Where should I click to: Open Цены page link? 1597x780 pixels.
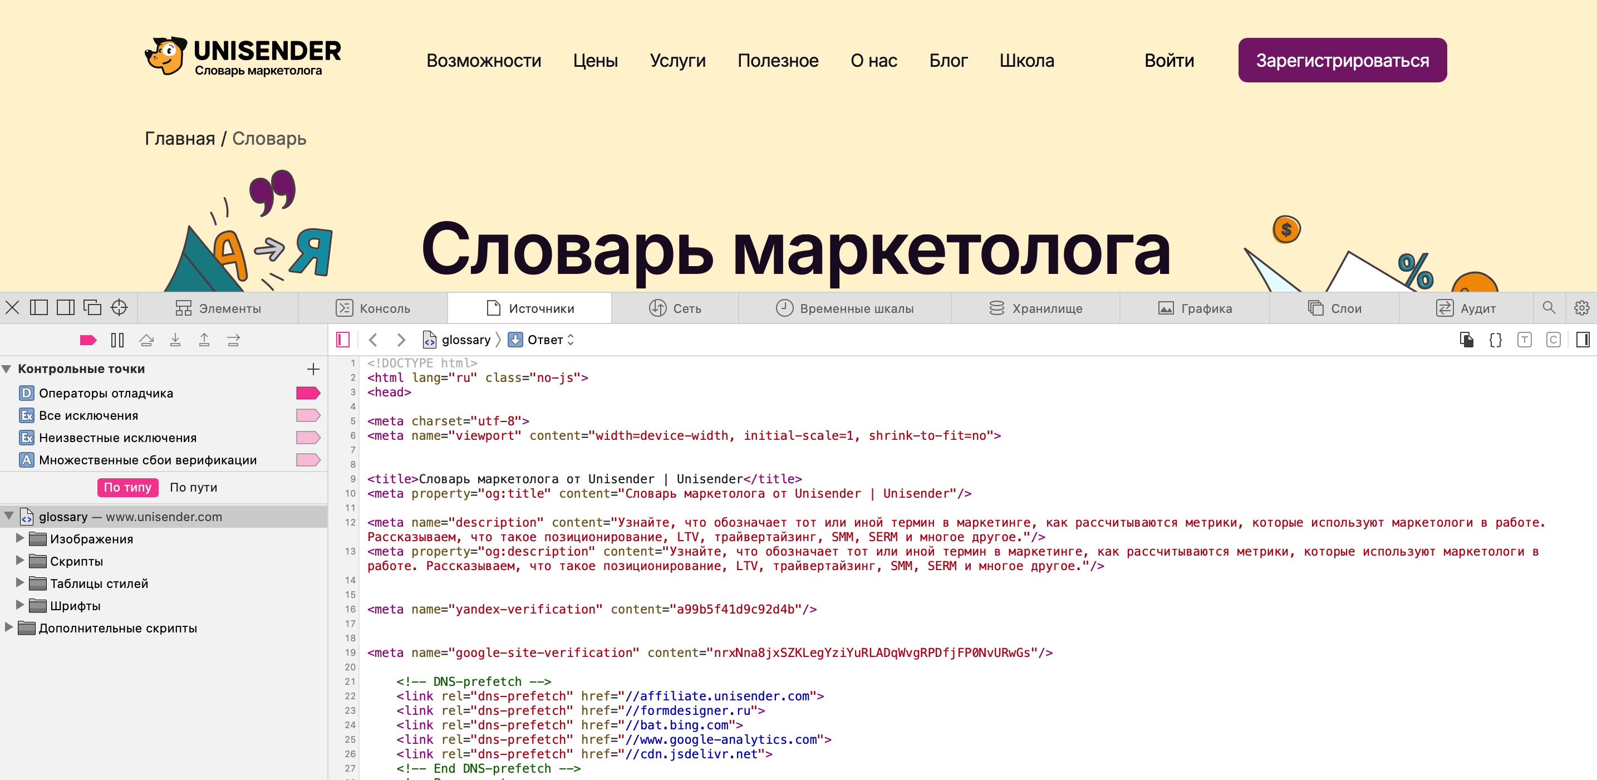(x=595, y=61)
